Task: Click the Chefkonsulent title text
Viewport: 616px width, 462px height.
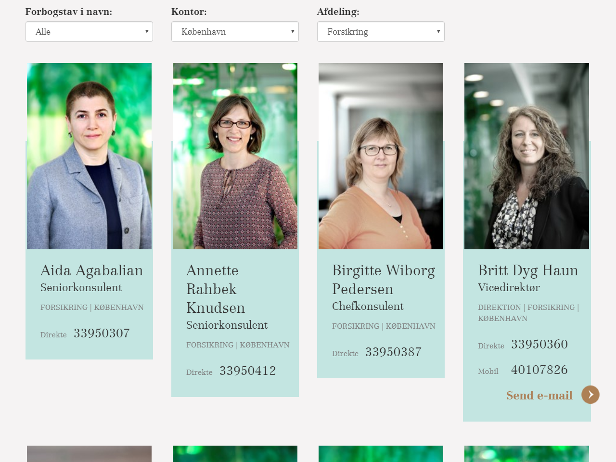Action: [368, 306]
